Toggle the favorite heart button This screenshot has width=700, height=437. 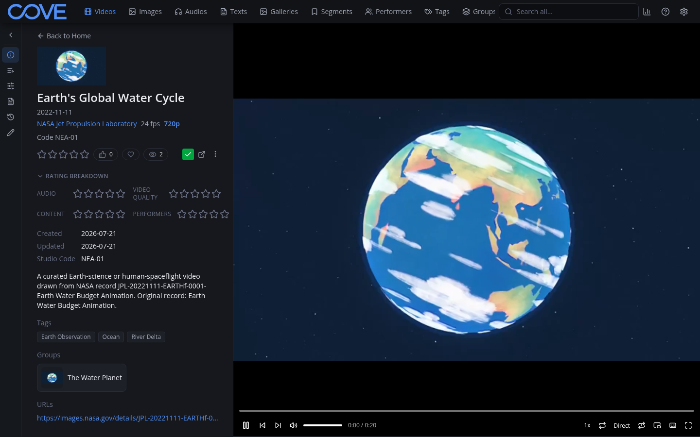[131, 154]
